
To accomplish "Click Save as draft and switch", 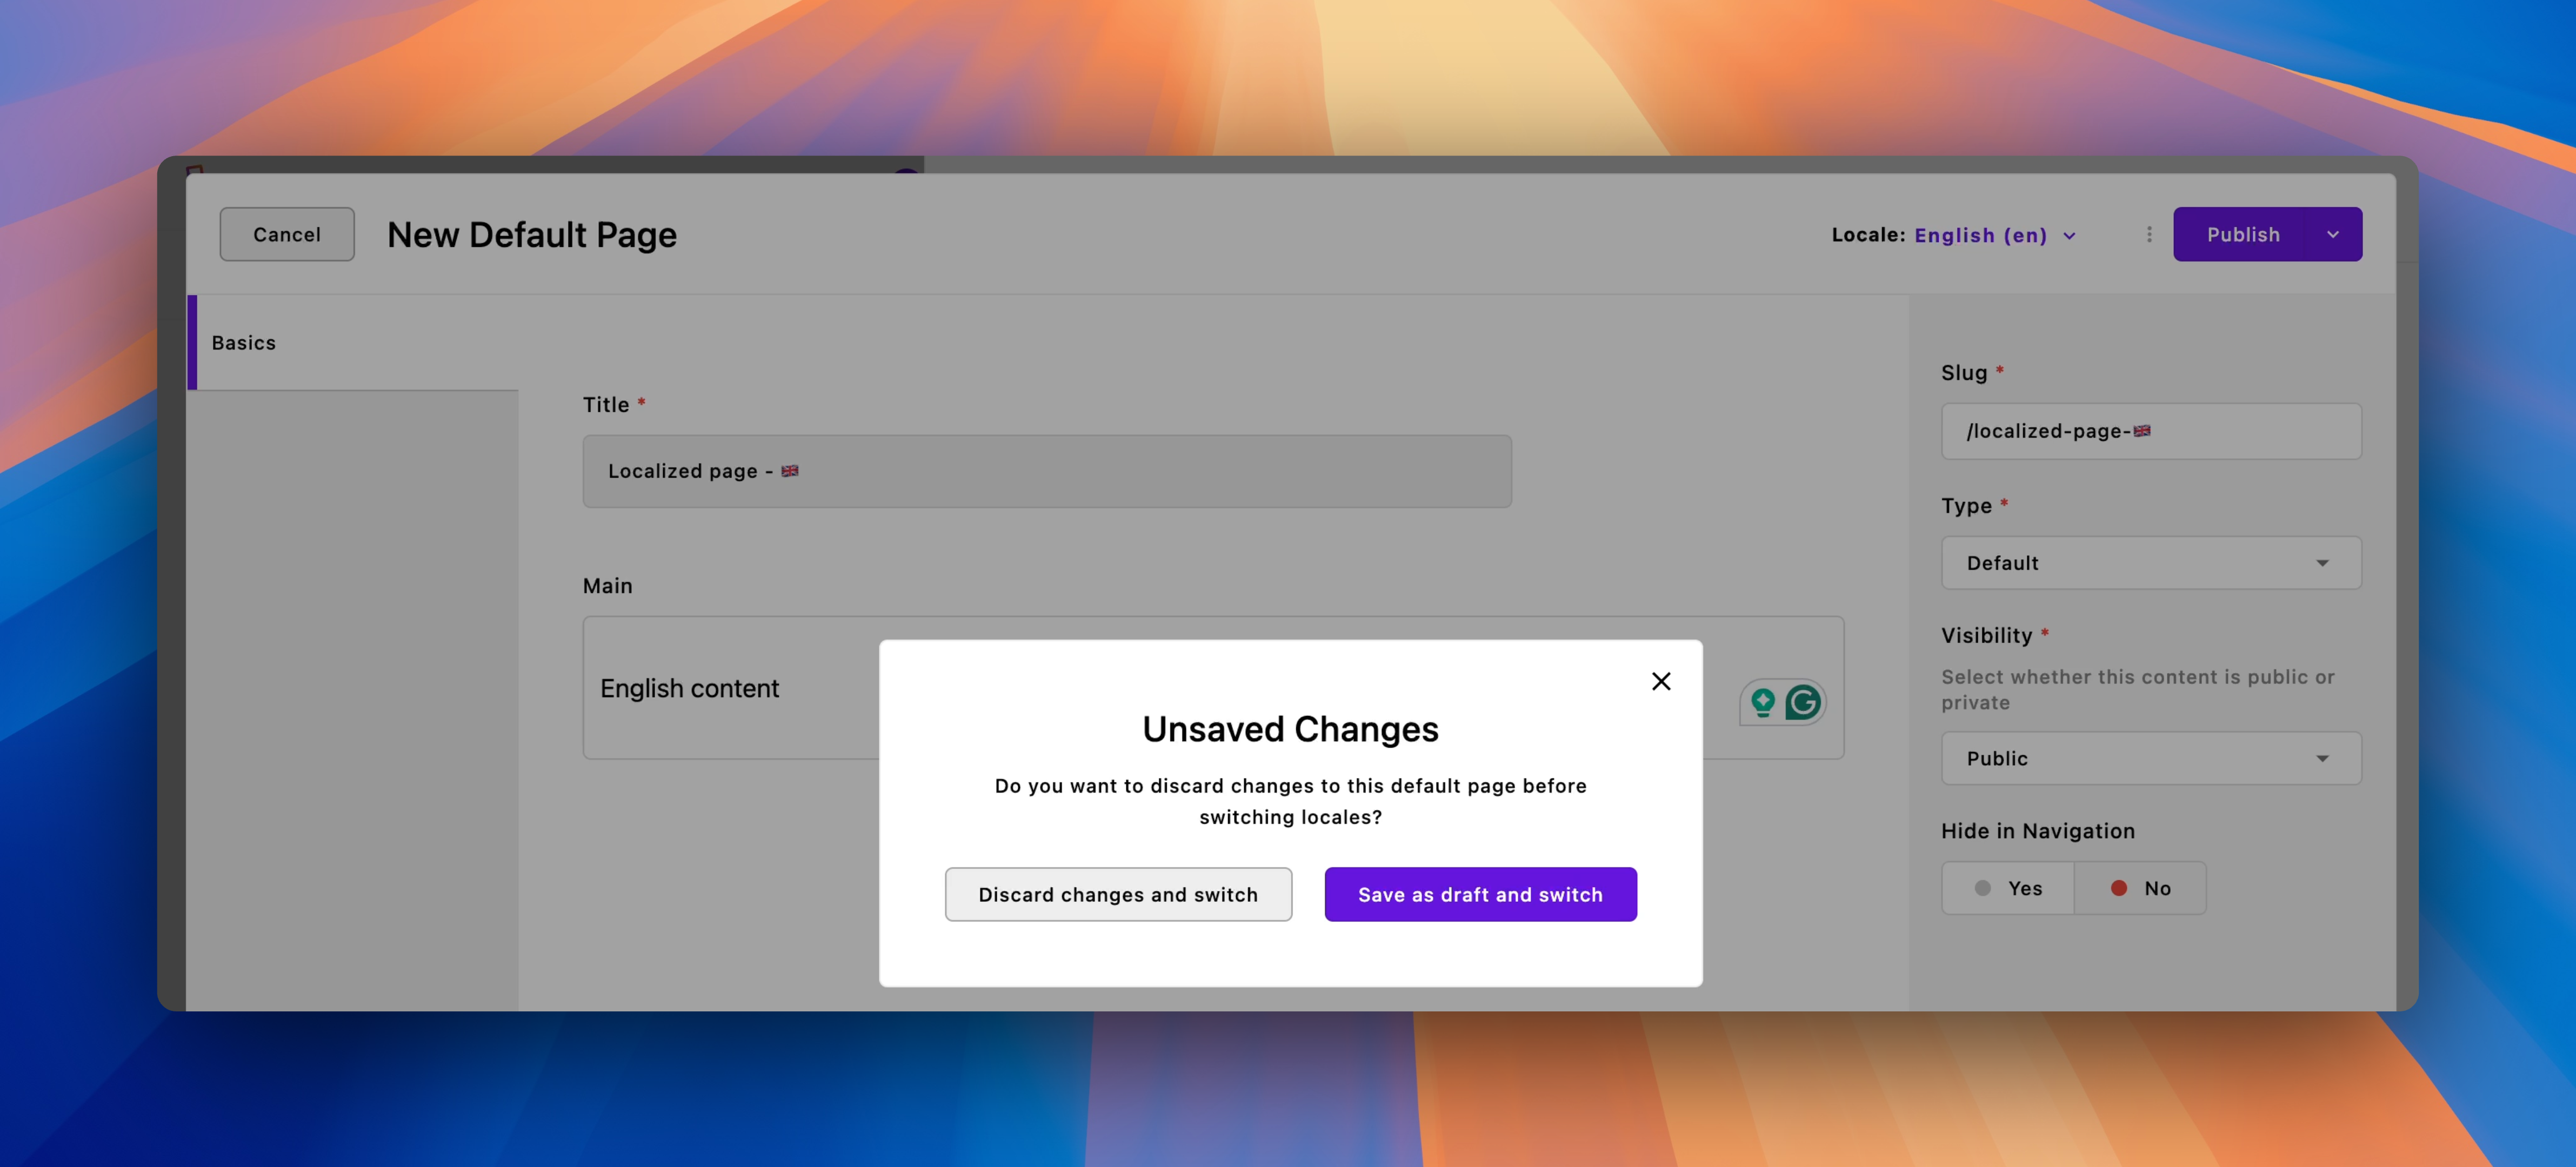I will 1480,894.
